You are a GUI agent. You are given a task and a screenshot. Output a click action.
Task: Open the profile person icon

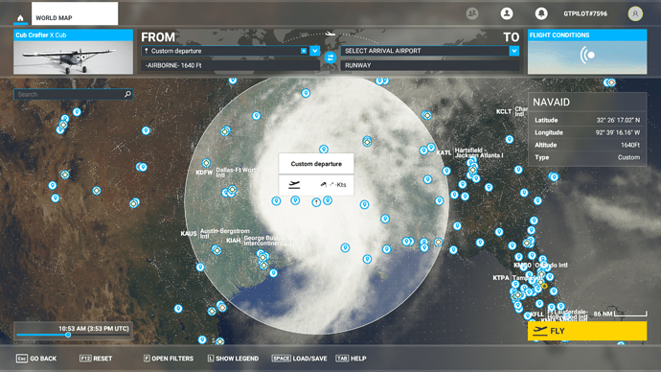tap(507, 13)
